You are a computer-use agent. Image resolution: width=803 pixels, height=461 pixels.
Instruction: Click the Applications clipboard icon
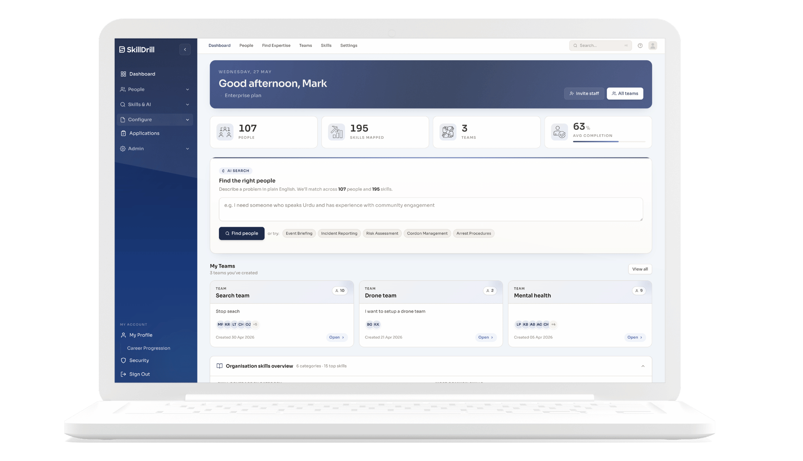pos(123,133)
